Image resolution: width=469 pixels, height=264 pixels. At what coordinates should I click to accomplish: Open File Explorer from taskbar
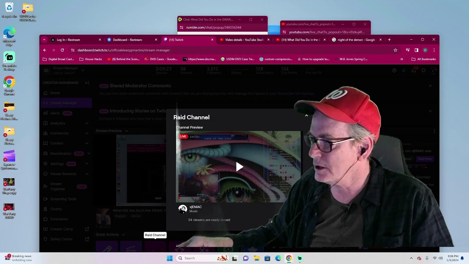point(256,258)
